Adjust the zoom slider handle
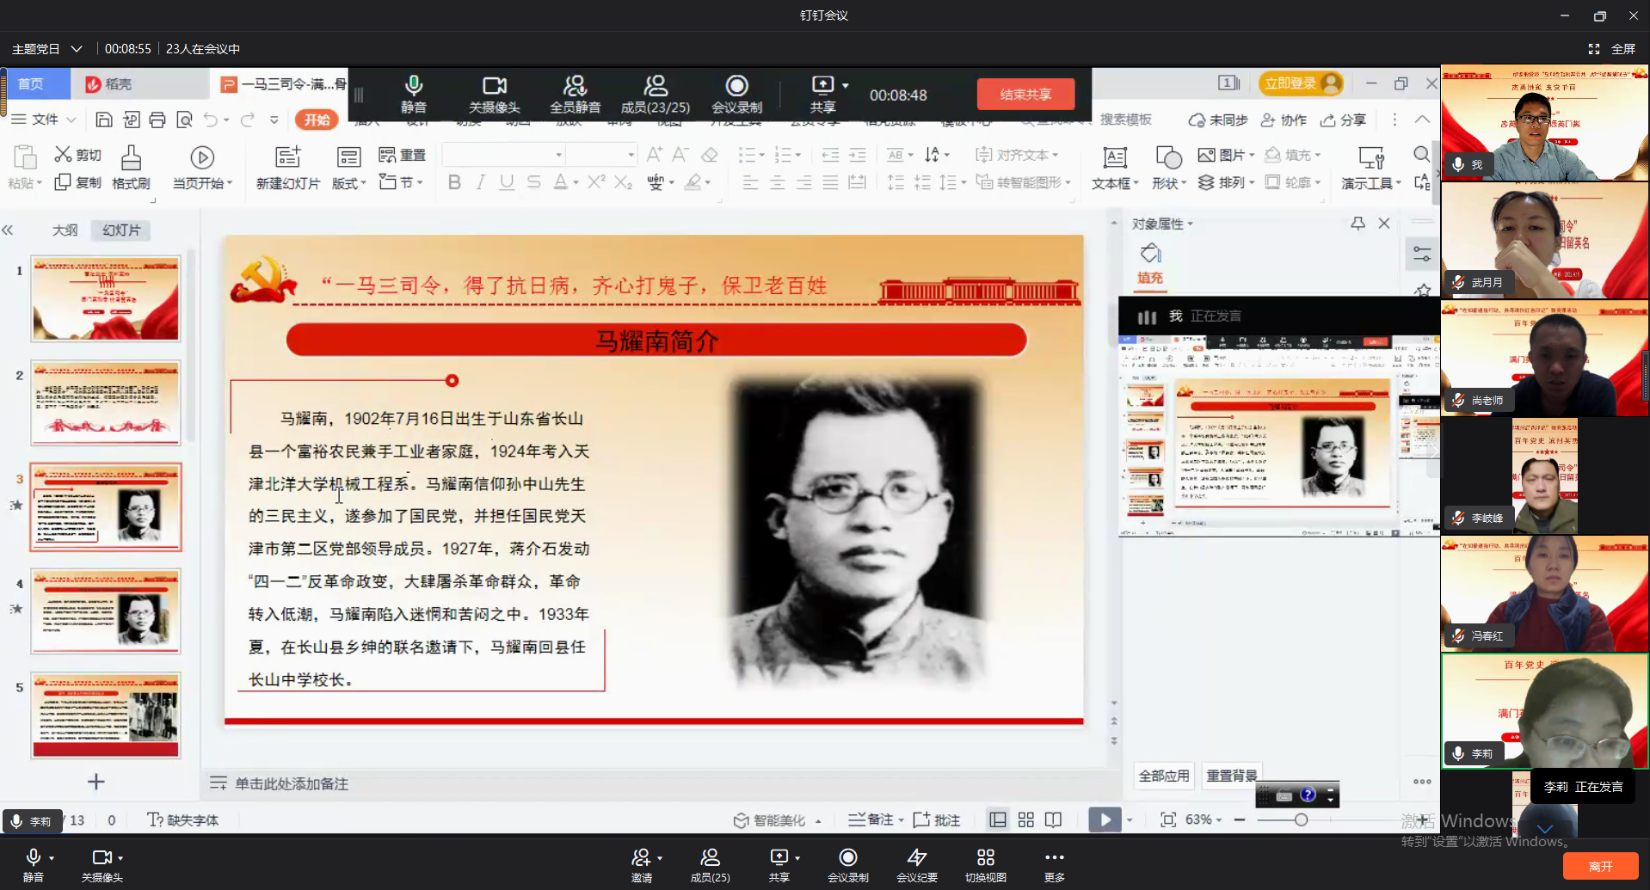The image size is (1650, 890). (x=1301, y=820)
